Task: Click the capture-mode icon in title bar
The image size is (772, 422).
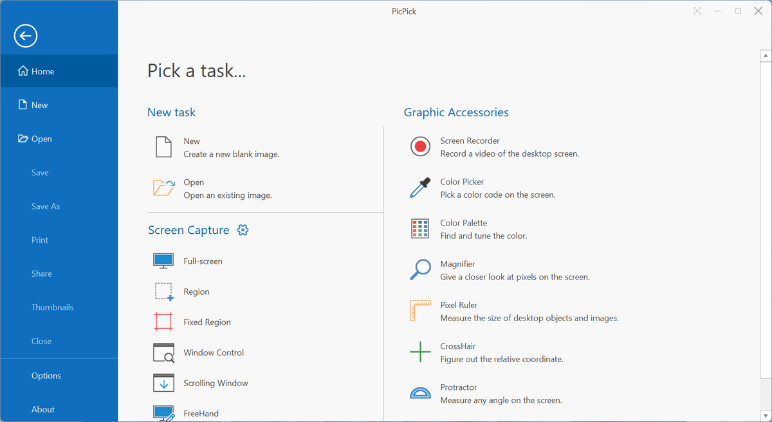Action: pyautogui.click(x=697, y=11)
